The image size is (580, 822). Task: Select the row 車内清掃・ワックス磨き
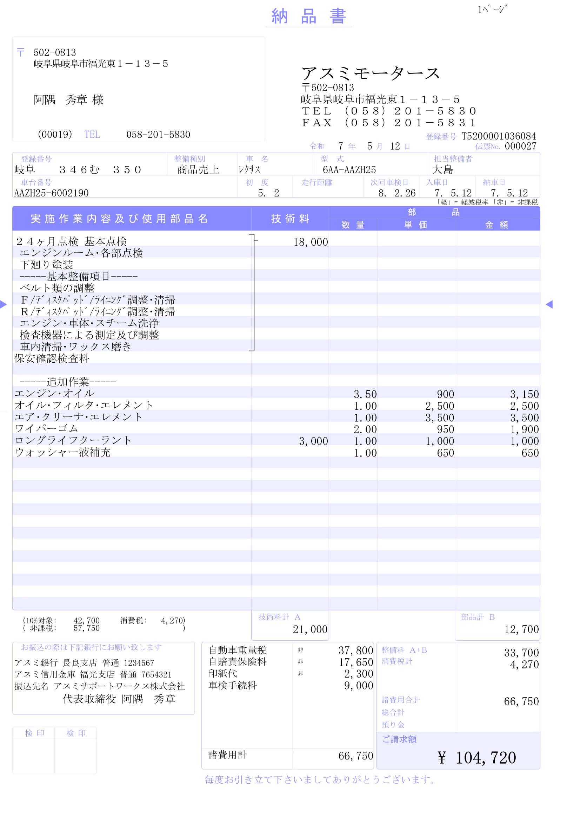(x=76, y=347)
